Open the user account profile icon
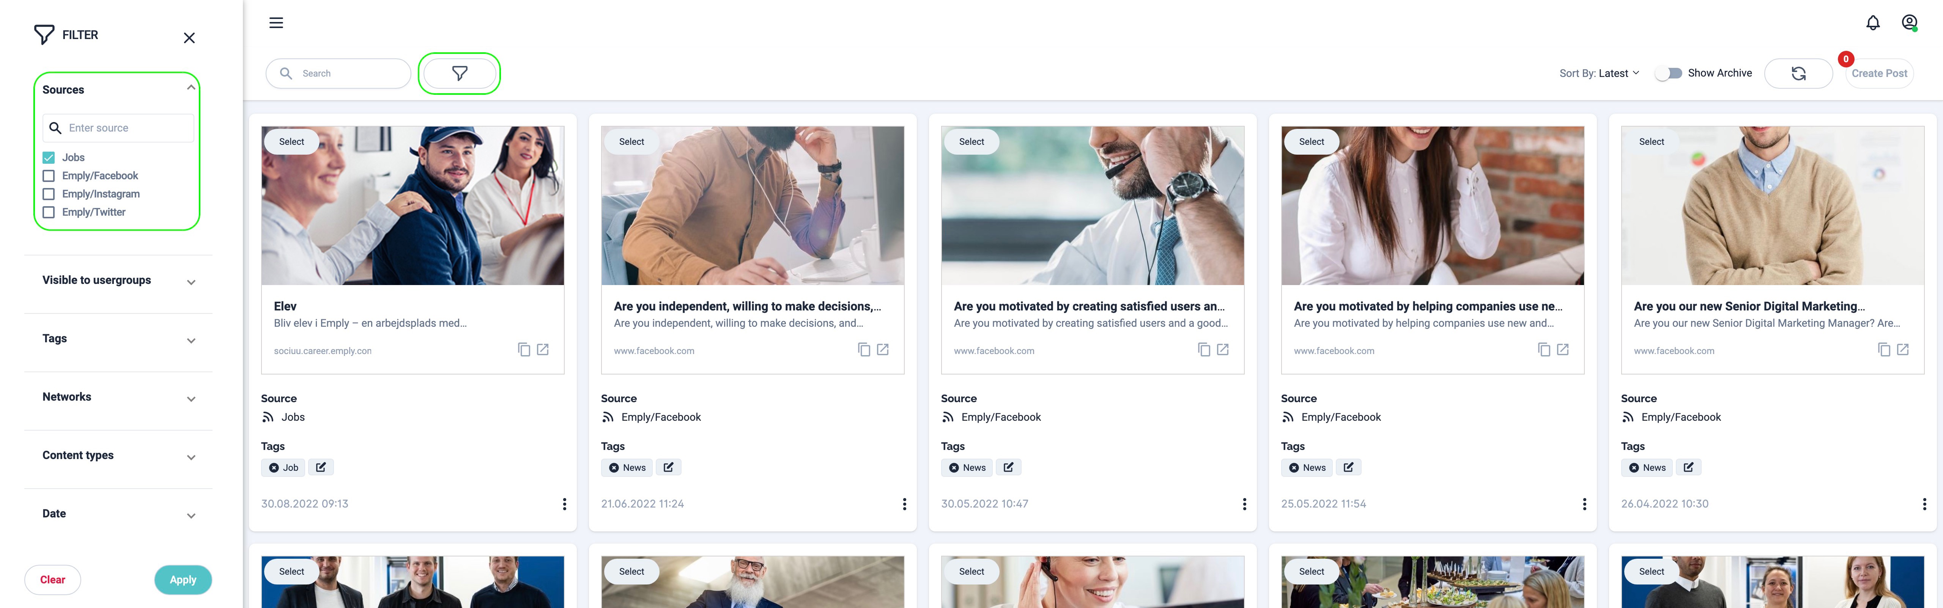 1910,23
